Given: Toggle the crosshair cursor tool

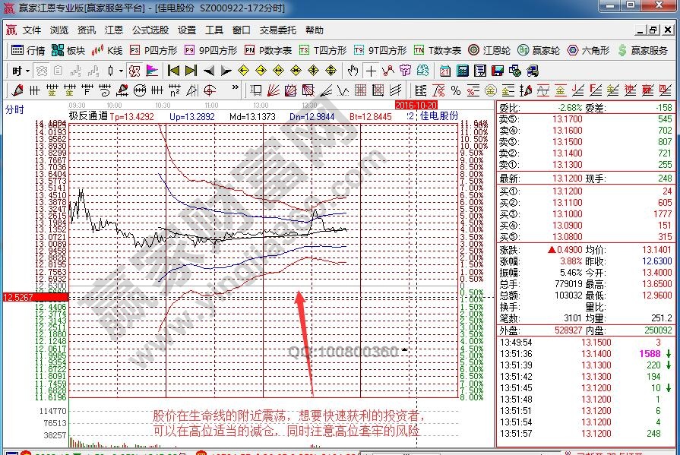Looking at the screenshot, I should 371,71.
